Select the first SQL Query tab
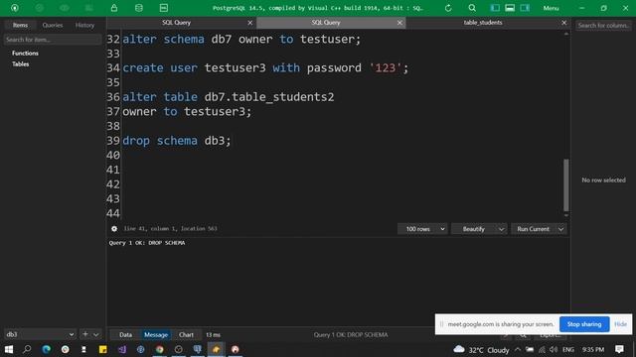The image size is (636, 357). [177, 23]
